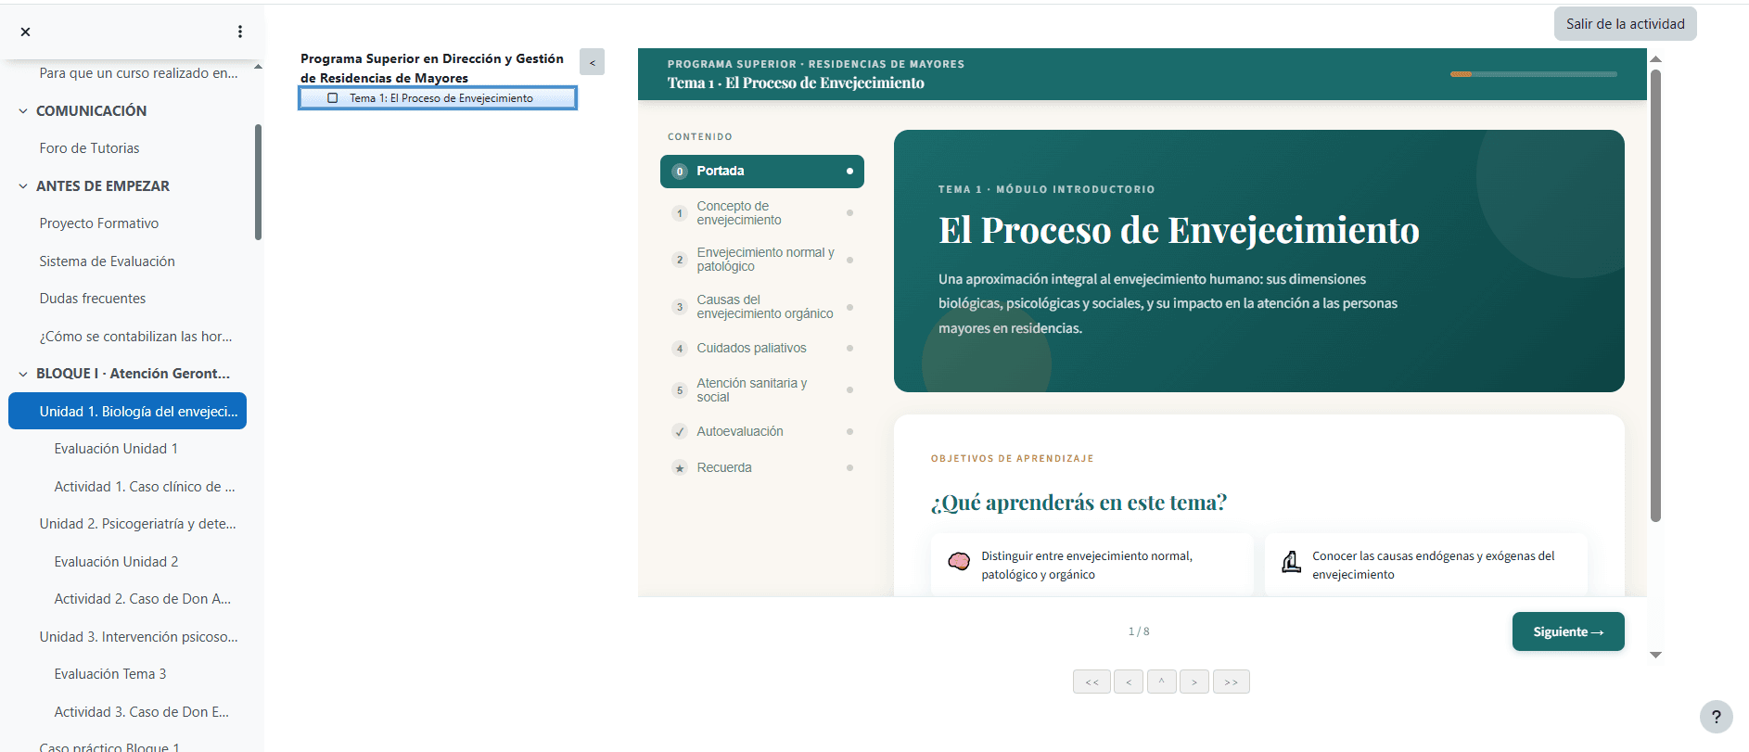The width and height of the screenshot is (1749, 752).
Task: Open Unidad 2. Psicogeriatría y dete...
Action: tap(137, 524)
